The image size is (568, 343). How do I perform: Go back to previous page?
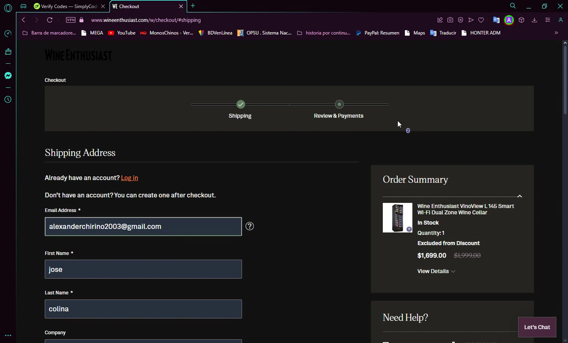click(23, 20)
